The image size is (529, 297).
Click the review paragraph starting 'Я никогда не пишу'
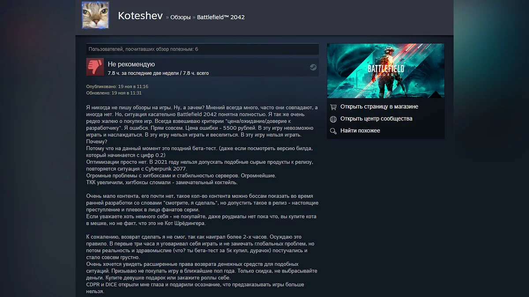pyautogui.click(x=201, y=124)
